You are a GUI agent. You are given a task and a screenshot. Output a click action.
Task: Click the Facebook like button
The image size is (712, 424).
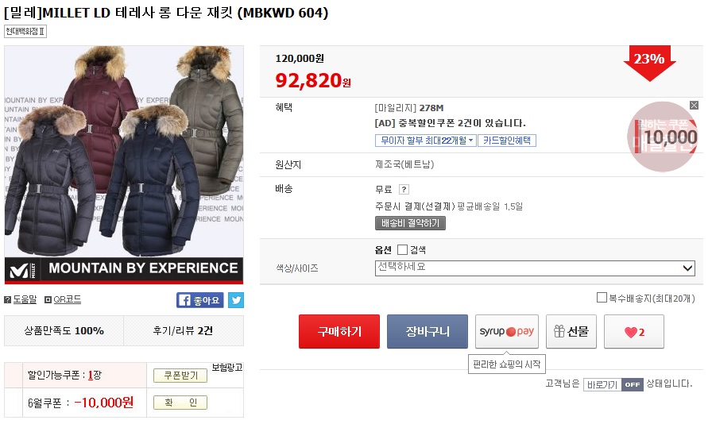pyautogui.click(x=199, y=300)
